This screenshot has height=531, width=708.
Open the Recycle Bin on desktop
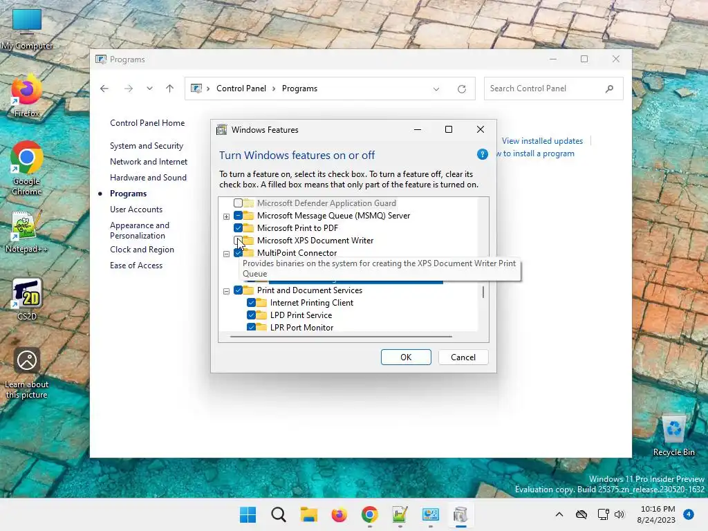(x=673, y=436)
